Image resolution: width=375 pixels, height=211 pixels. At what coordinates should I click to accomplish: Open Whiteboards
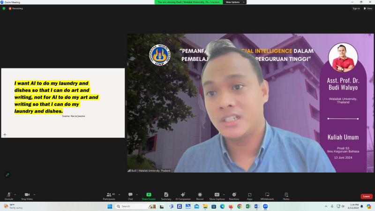[x=267, y=196]
